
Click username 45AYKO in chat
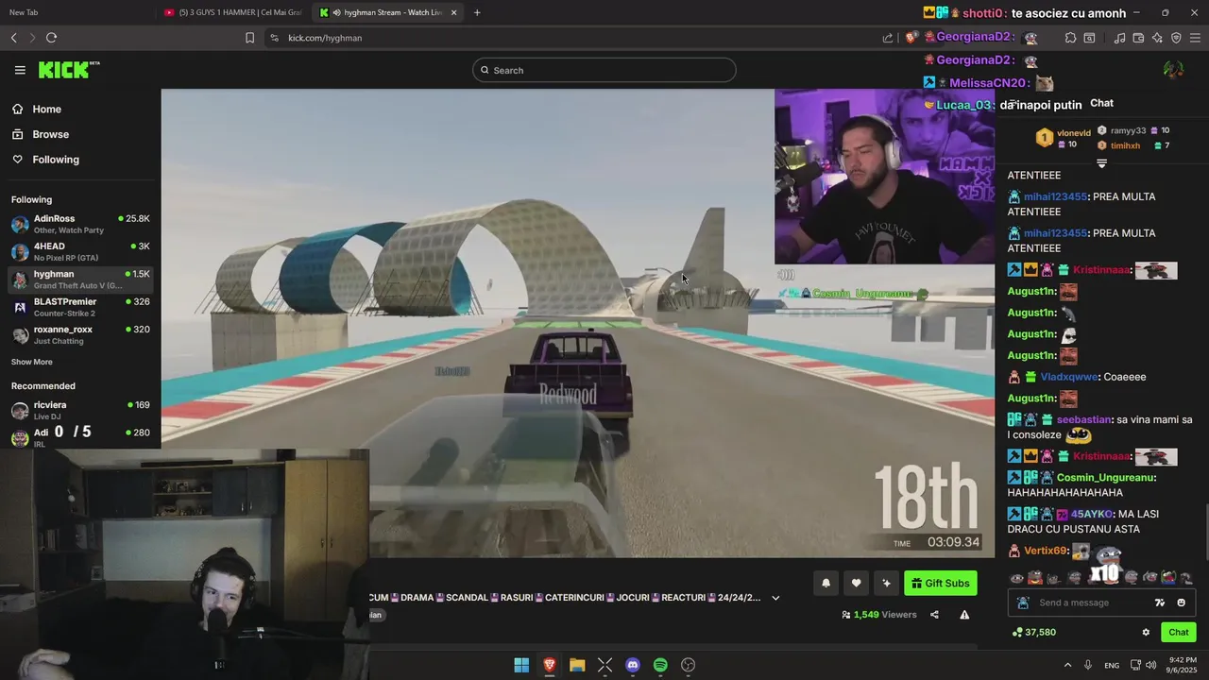click(1092, 514)
